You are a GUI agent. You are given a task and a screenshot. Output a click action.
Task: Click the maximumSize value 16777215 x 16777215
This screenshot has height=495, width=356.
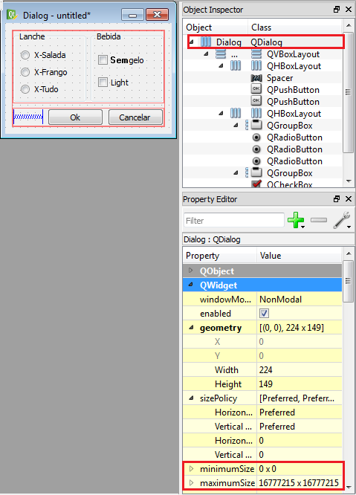tap(300, 482)
